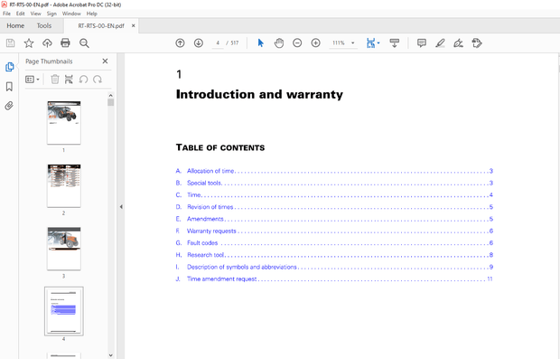The image size is (560, 359).
Task: Activate the hand pan tool
Action: (x=279, y=43)
